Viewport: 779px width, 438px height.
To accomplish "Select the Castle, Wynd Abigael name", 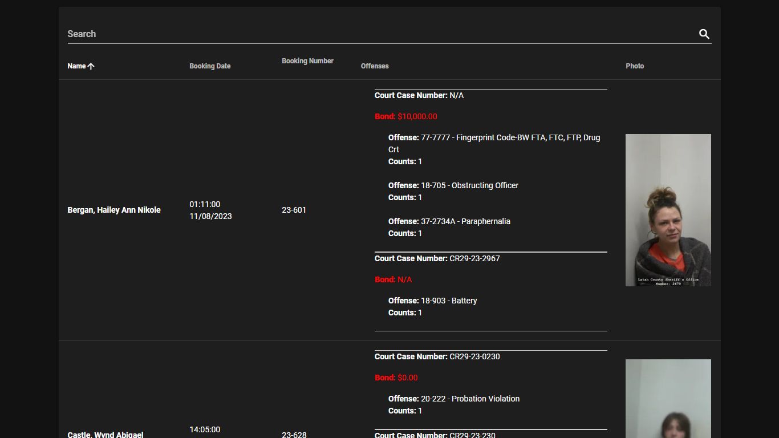I will (106, 435).
